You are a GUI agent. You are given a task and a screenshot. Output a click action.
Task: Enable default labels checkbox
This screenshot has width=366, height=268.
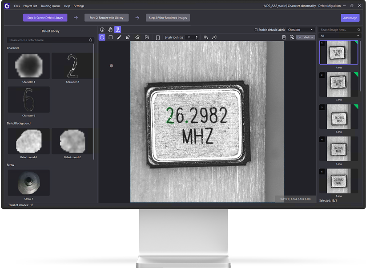[256, 30]
